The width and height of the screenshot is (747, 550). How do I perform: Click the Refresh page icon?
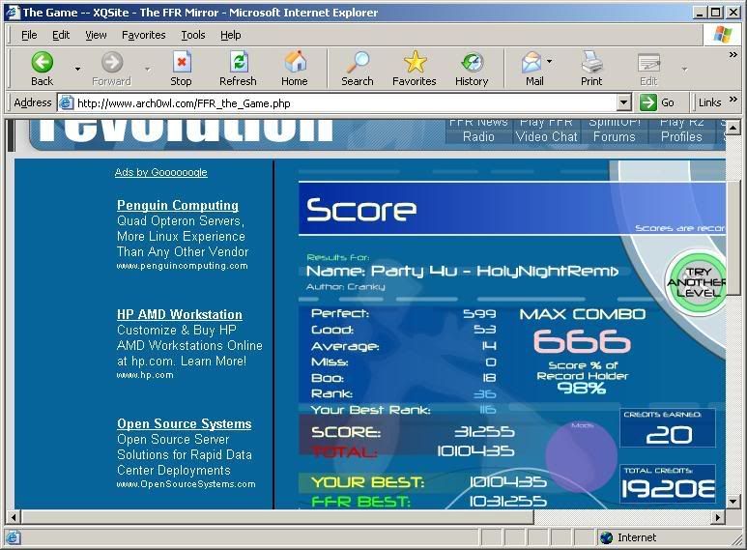pos(238,64)
